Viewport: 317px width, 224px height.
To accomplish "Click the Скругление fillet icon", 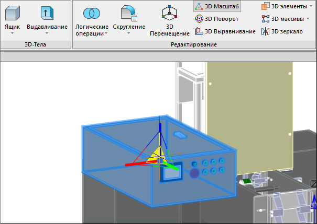I will click(x=129, y=13).
